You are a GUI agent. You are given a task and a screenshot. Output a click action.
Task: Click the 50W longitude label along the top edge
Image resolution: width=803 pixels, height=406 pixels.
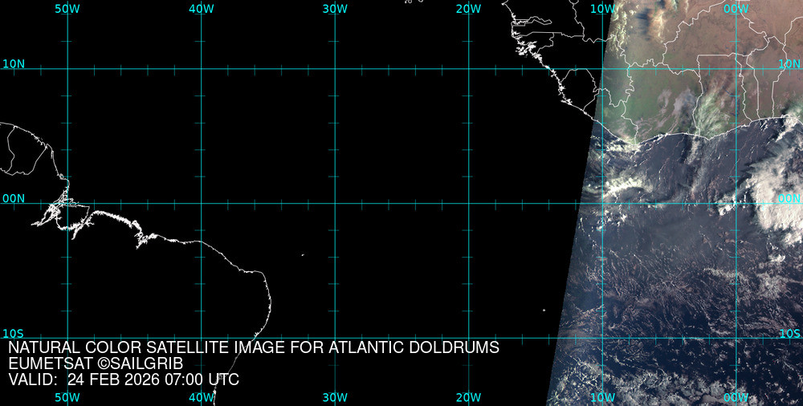click(67, 8)
